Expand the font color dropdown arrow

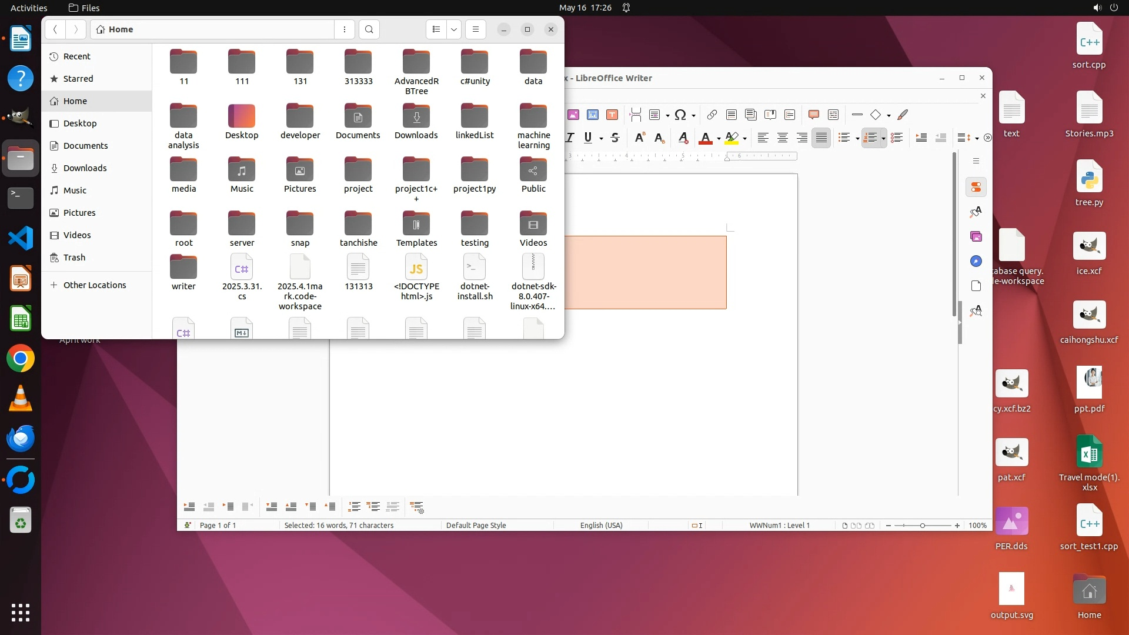(x=719, y=139)
